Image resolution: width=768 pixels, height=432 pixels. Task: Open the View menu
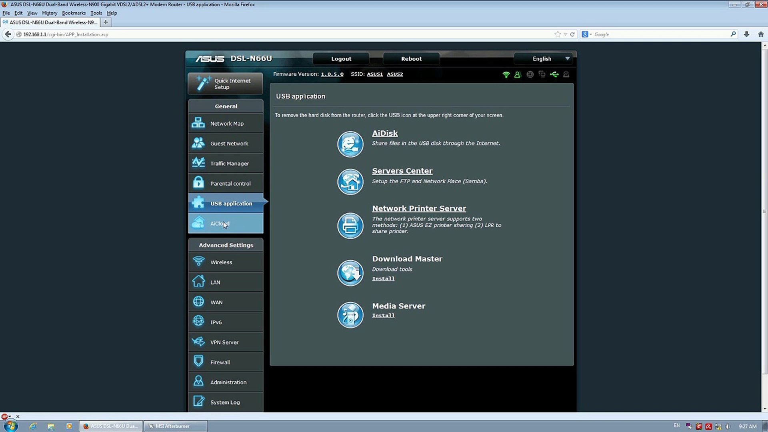point(32,13)
